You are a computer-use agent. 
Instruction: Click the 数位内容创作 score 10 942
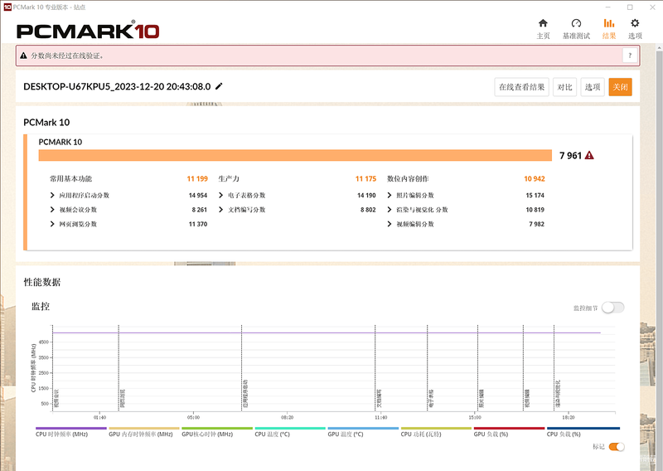pos(535,178)
